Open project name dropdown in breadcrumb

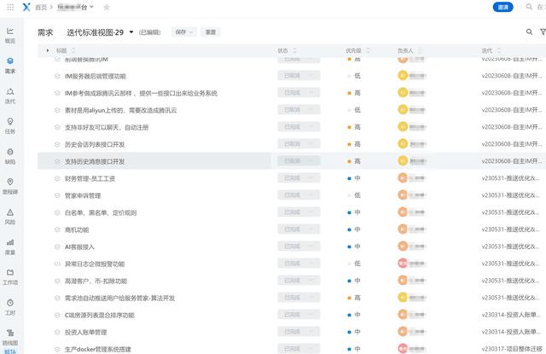pyautogui.click(x=91, y=7)
